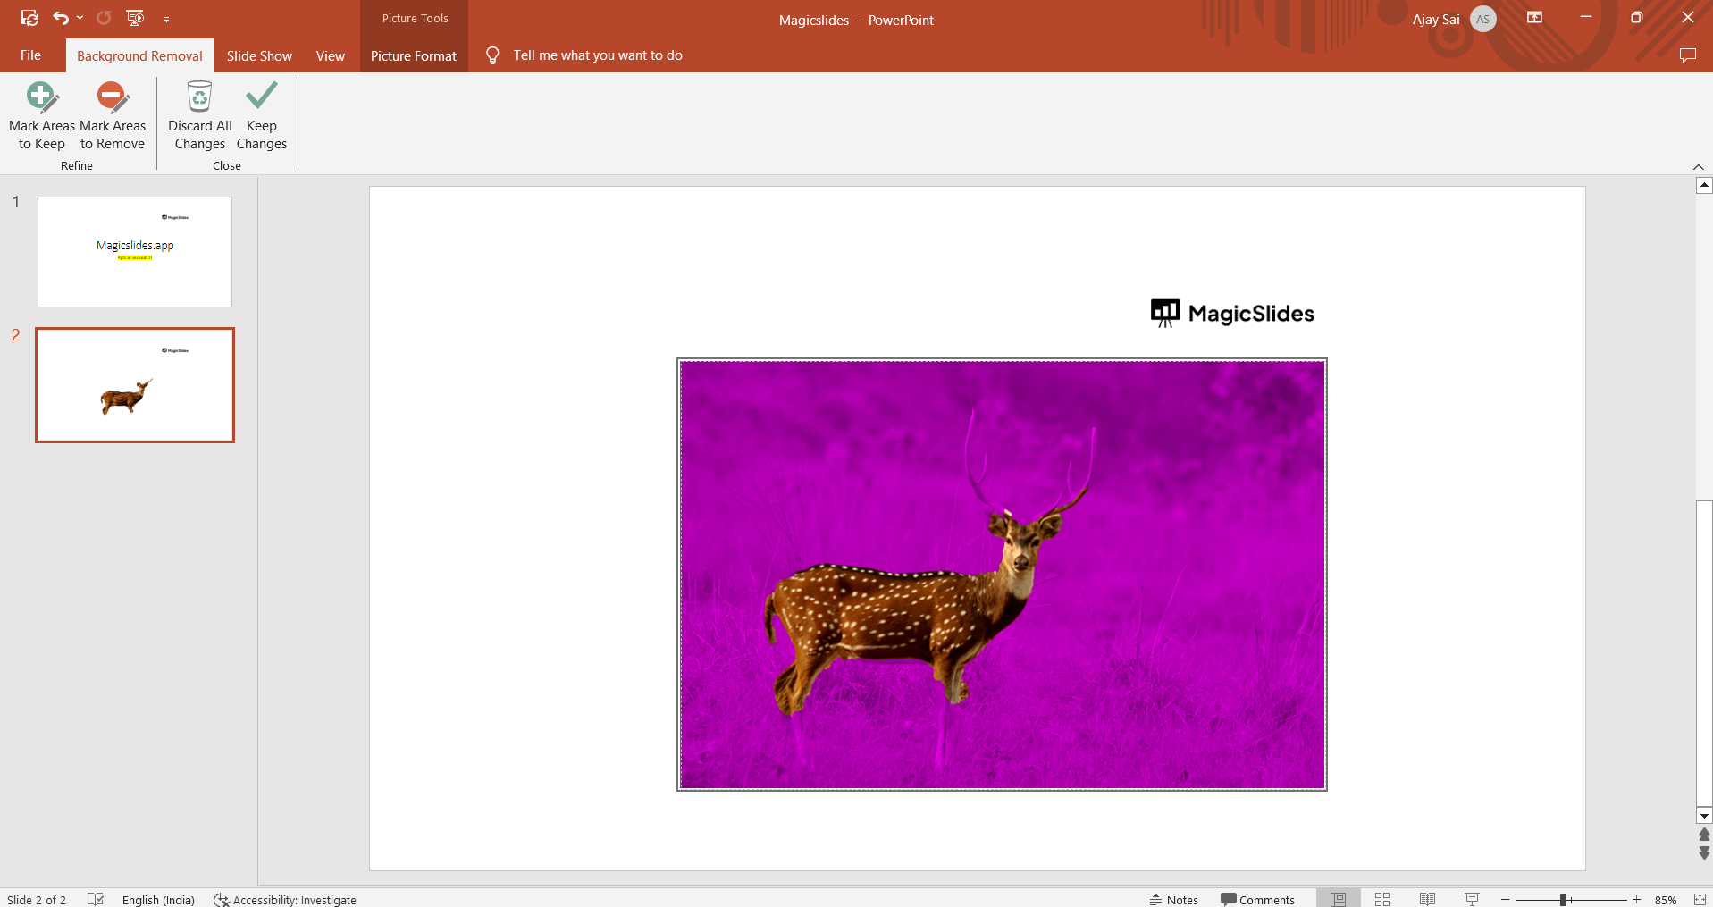1713x907 pixels.
Task: Switch to Reading View
Action: (x=1427, y=899)
